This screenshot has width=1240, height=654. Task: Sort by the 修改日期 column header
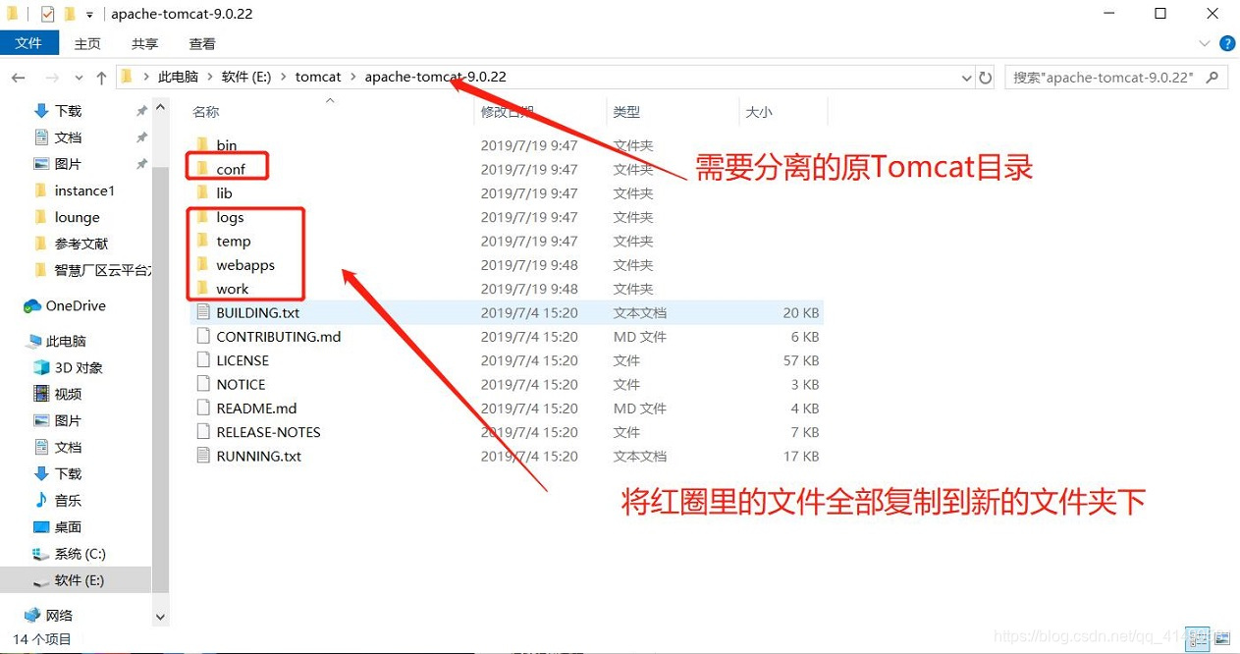coord(507,112)
